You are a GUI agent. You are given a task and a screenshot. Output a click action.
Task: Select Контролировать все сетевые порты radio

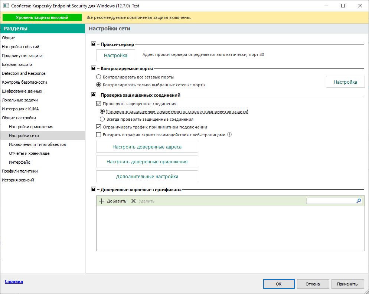pyautogui.click(x=98, y=77)
